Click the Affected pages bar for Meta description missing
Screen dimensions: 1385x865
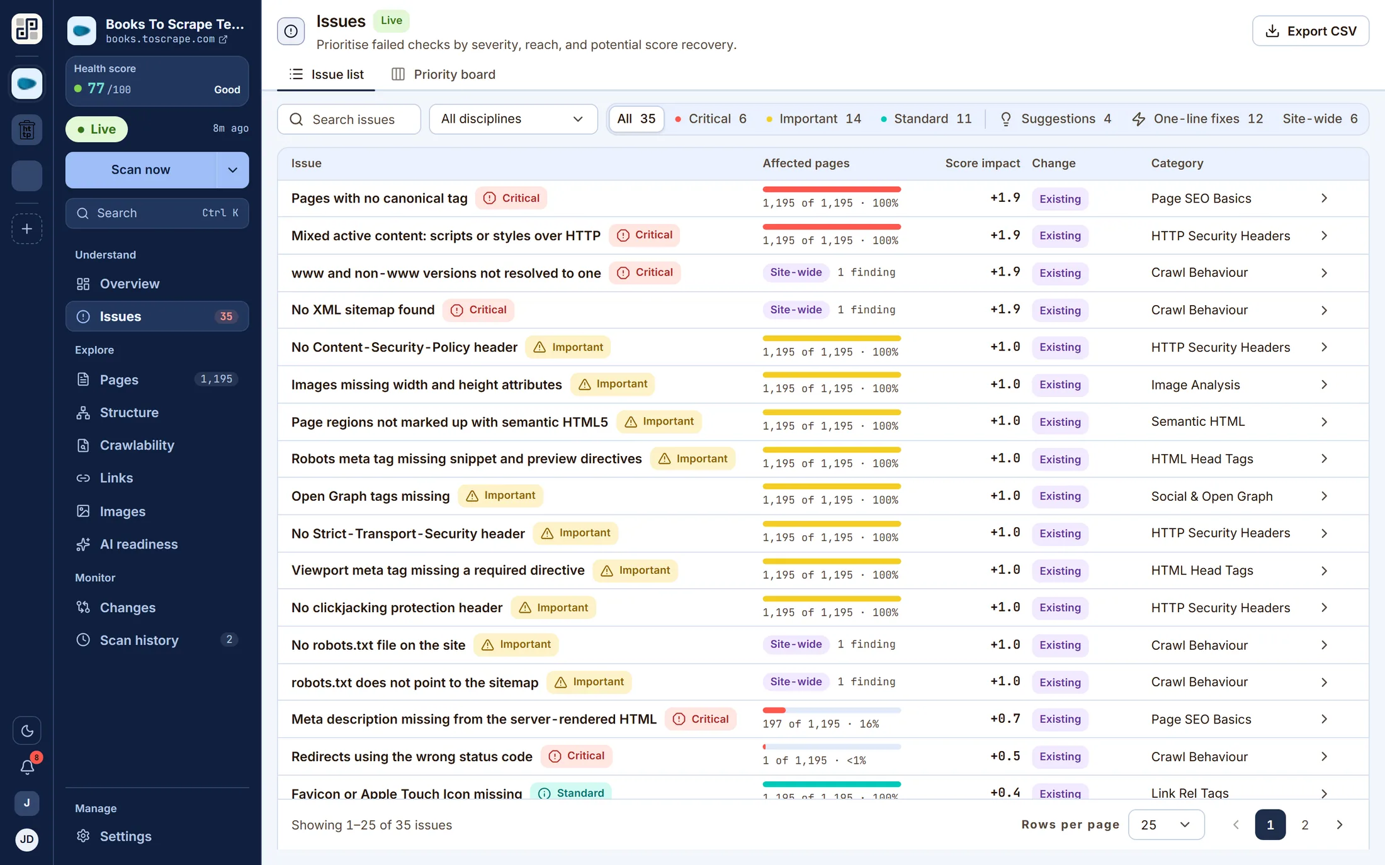[x=832, y=710]
